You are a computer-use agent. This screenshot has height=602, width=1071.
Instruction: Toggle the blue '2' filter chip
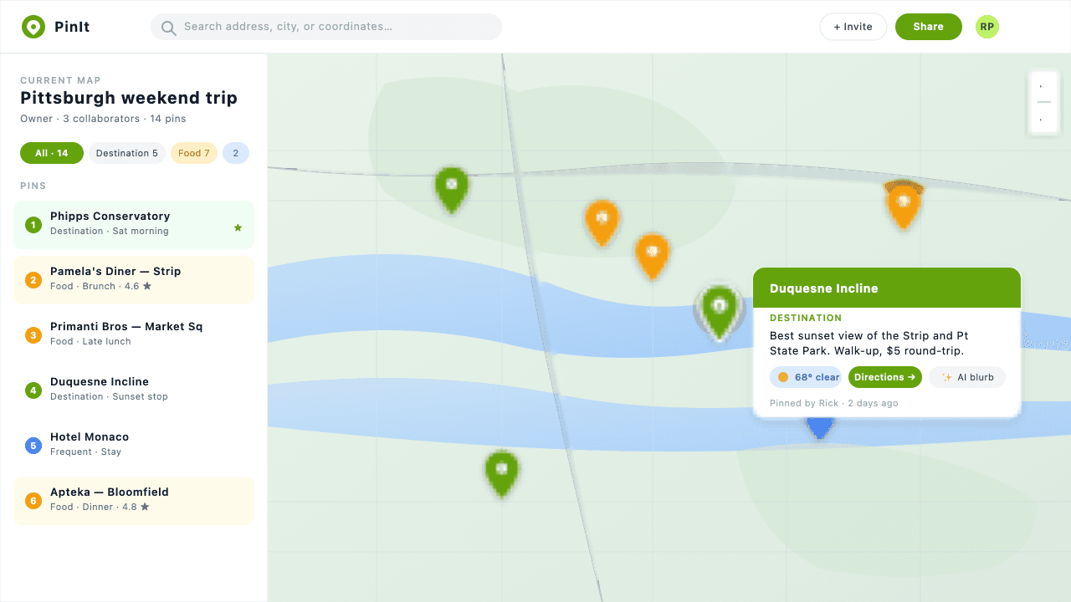236,153
